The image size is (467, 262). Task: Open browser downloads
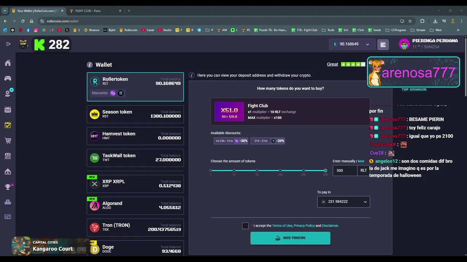click(435, 21)
